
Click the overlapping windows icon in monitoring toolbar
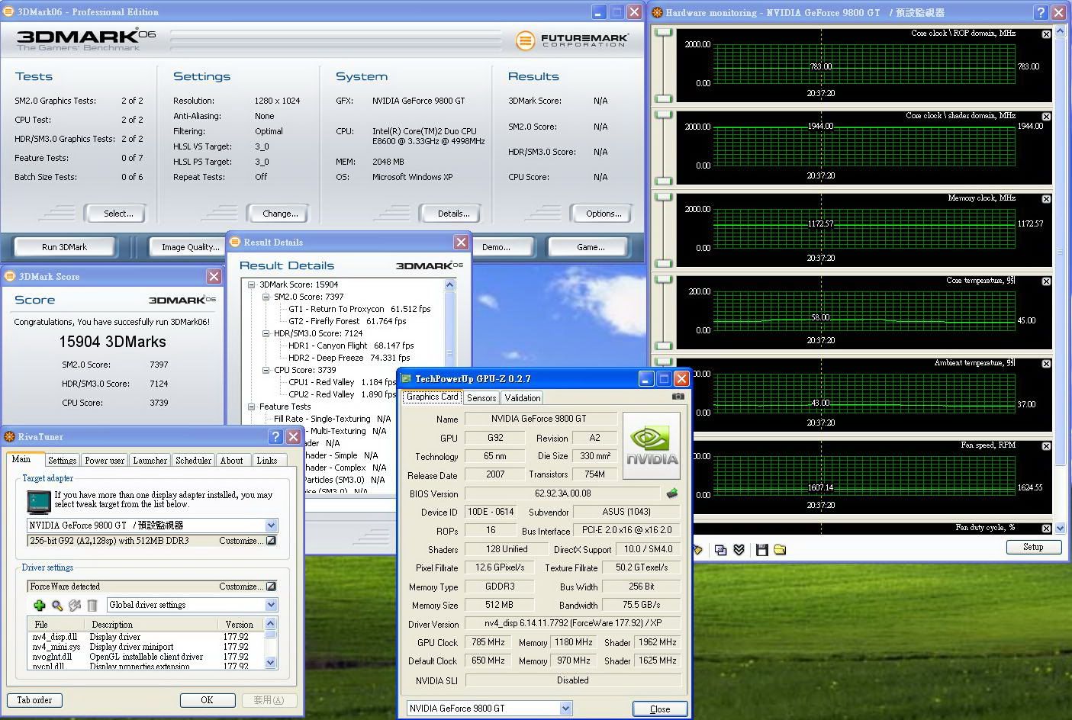(x=720, y=550)
